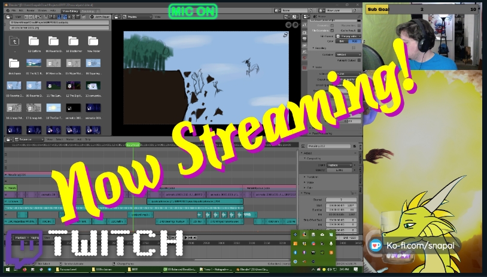The height and width of the screenshot is (277, 487).
Task: Open the Playback dropdown in timeline
Action: pyautogui.click(x=22, y=238)
